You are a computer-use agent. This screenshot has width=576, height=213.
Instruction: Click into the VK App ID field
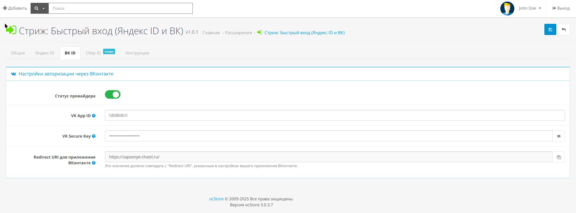[335, 115]
